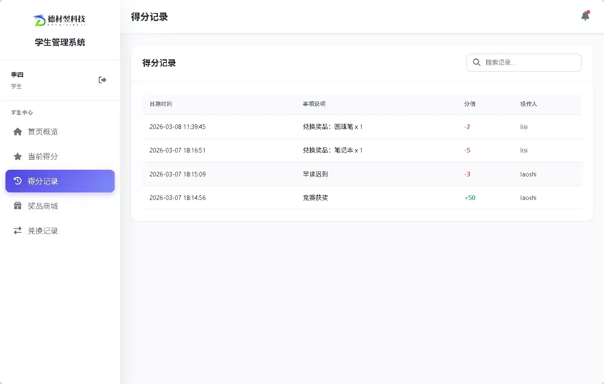Select the 竞赛获奖 record row

(315, 197)
